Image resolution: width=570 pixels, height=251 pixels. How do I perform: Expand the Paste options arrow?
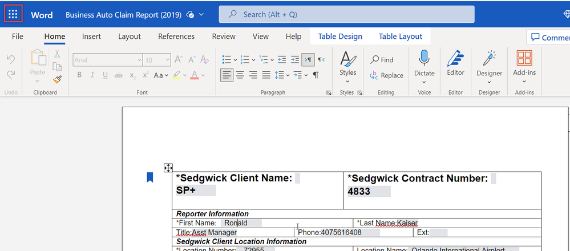(38, 80)
